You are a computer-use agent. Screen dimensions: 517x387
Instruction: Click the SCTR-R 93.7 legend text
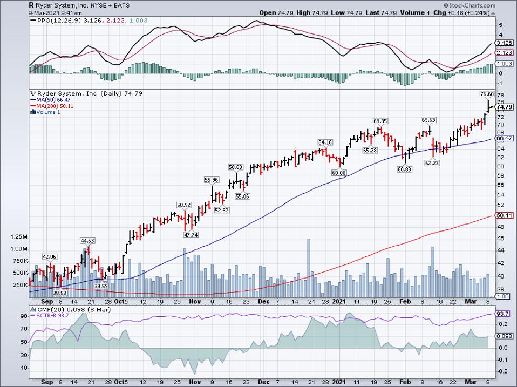(52, 316)
